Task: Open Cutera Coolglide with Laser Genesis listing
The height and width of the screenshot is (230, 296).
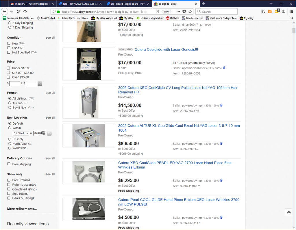Action: point(166,50)
